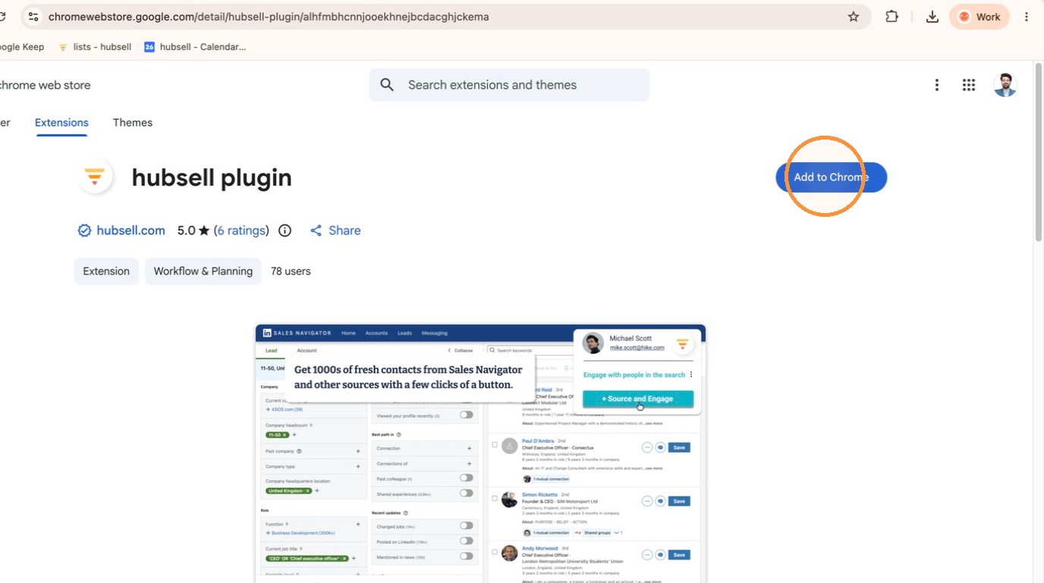The width and height of the screenshot is (1044, 583).
Task: Open the Sales Navigator screenshot thumbnail
Action: pos(480,453)
